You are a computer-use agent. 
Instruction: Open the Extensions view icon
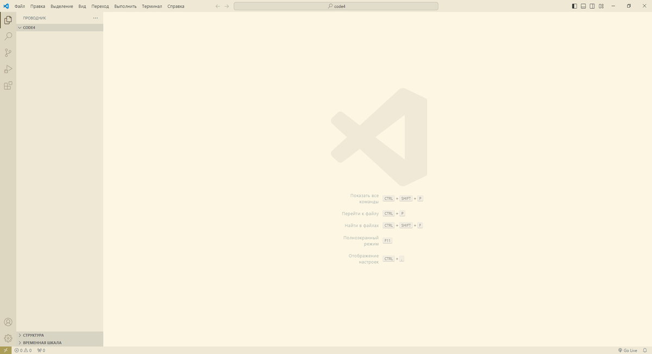pyautogui.click(x=8, y=85)
